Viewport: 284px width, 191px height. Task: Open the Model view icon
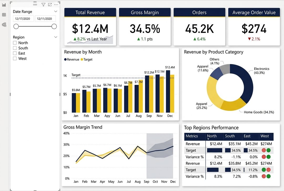tap(4, 25)
